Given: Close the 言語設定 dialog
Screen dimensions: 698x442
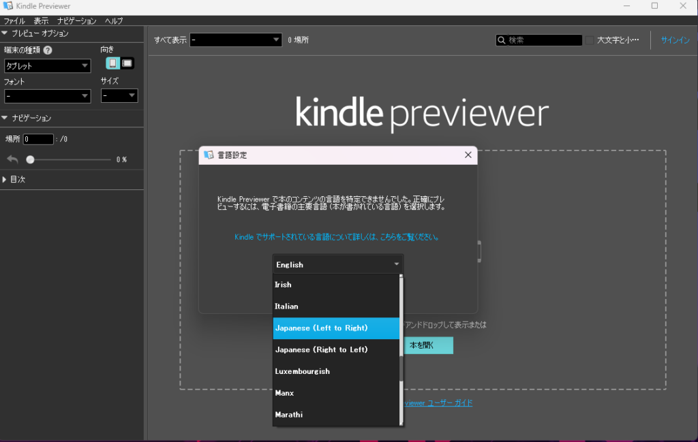Looking at the screenshot, I should [468, 155].
